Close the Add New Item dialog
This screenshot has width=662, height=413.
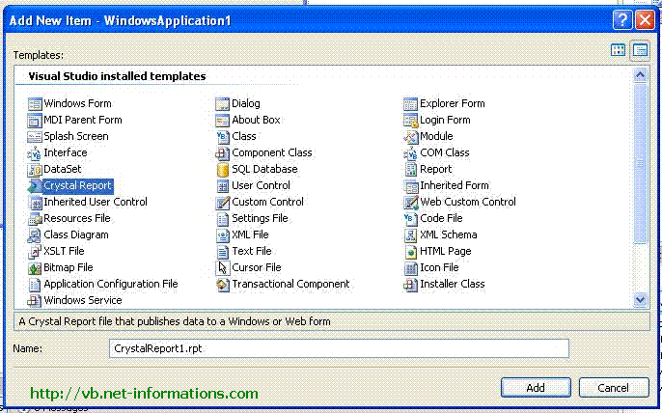tap(645, 20)
